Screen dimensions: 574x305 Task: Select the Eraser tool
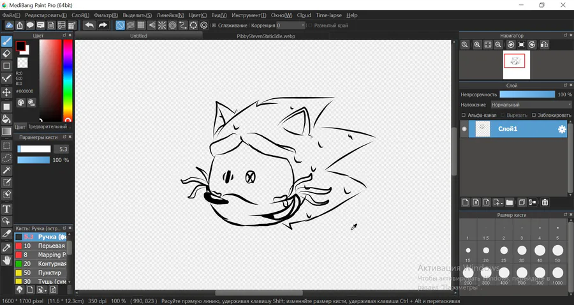click(x=6, y=54)
